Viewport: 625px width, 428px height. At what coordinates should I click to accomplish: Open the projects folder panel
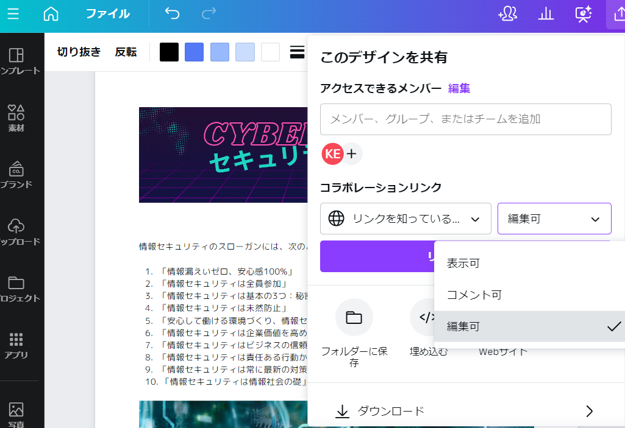pos(16,289)
